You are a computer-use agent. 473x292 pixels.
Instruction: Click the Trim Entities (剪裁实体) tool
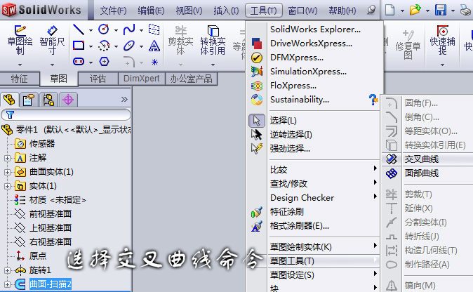click(x=180, y=40)
